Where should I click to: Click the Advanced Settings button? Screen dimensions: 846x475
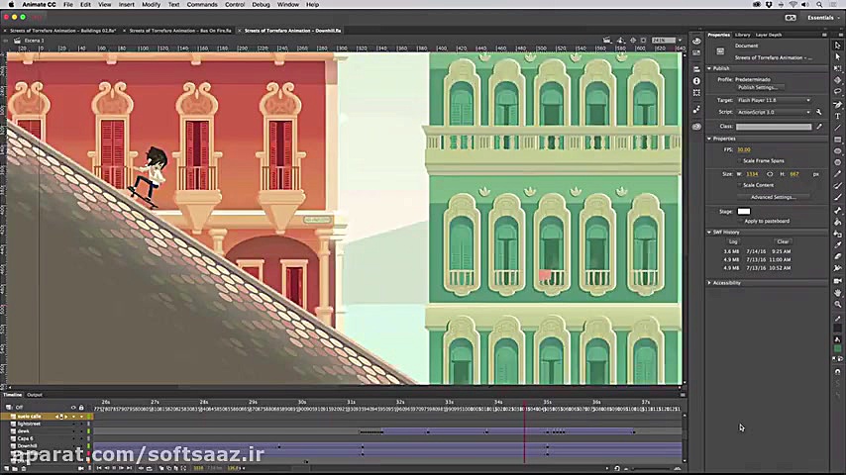click(773, 197)
